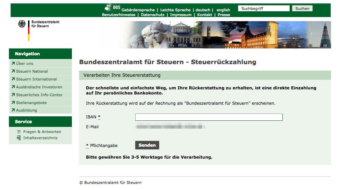Image resolution: width=342 pixels, height=190 pixels.
Task: Open Steuern National in navigation
Action: [32, 71]
